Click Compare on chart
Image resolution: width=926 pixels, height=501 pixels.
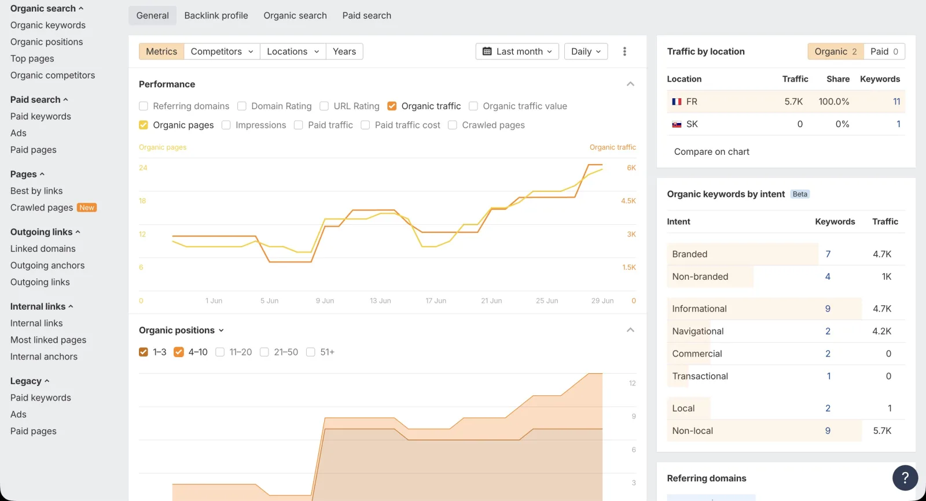tap(711, 151)
